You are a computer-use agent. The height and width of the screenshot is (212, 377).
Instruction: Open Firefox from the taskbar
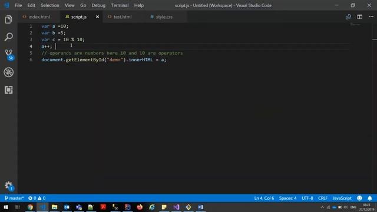(x=140, y=207)
